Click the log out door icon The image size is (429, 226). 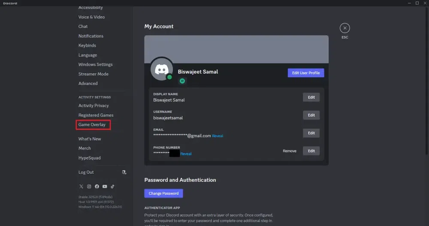tap(124, 172)
